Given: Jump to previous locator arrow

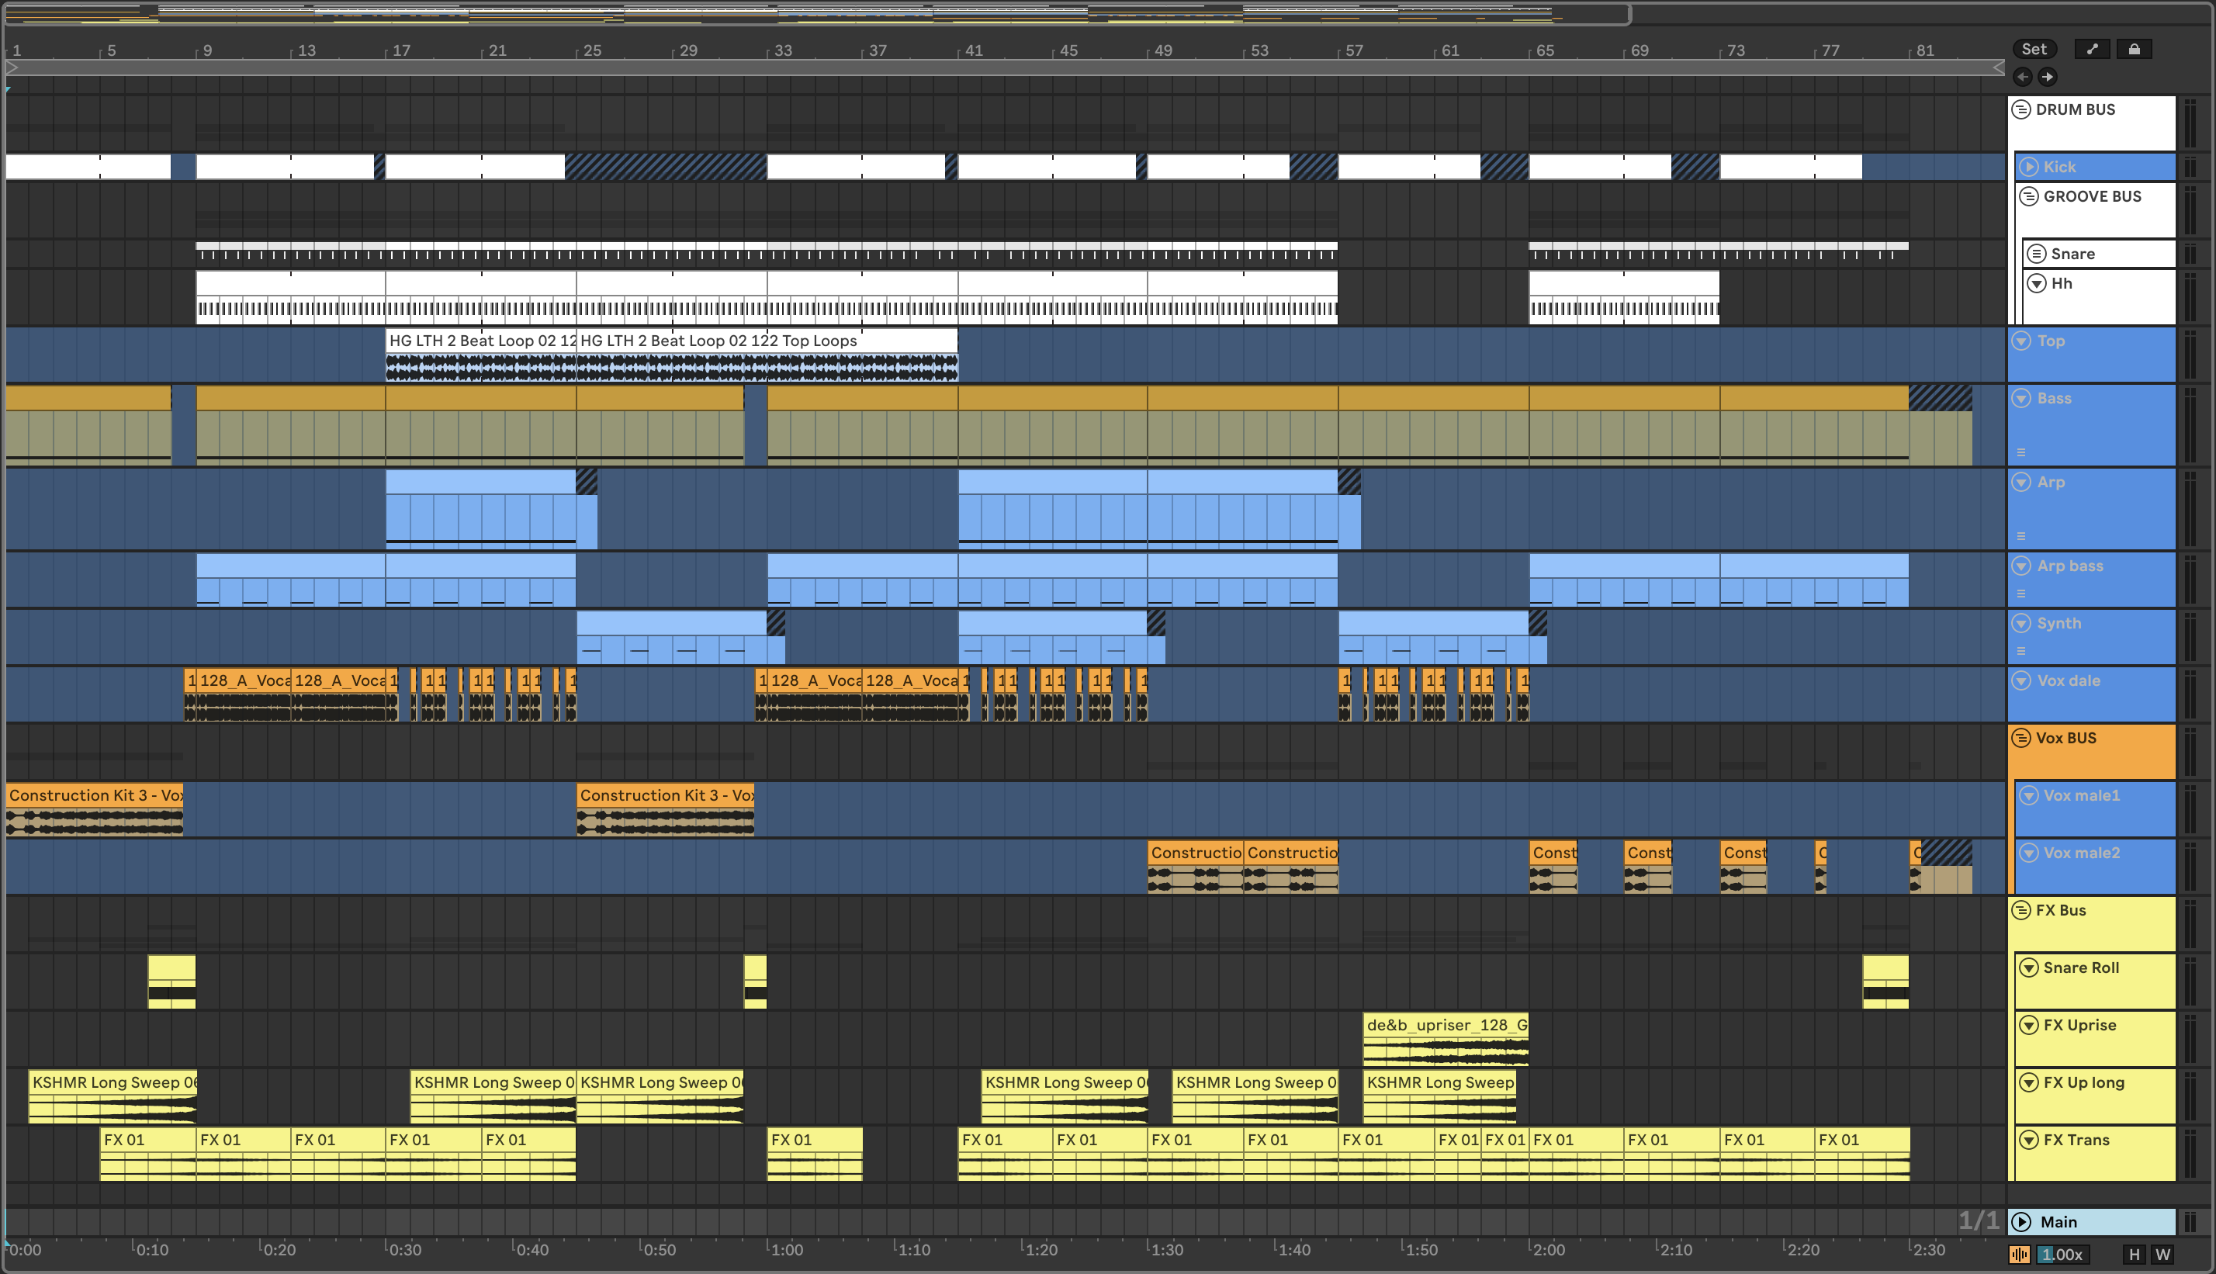Looking at the screenshot, I should tap(2022, 77).
